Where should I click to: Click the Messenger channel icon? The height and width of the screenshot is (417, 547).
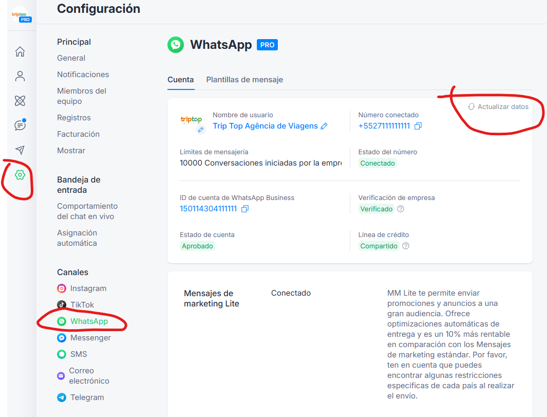coord(62,338)
